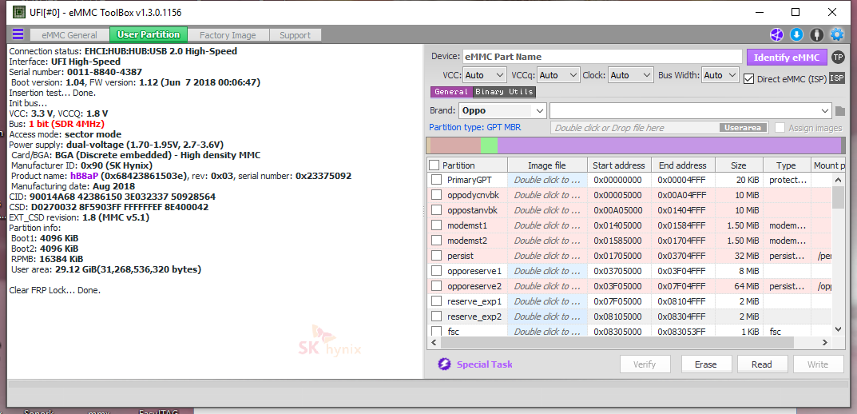857x414 pixels.
Task: Click the fsc partition row name
Action: pyautogui.click(x=453, y=332)
